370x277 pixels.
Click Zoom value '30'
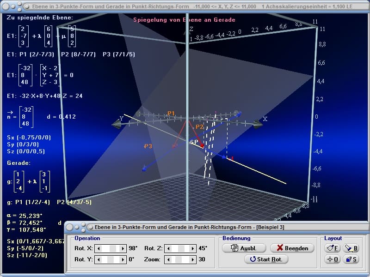202,259
